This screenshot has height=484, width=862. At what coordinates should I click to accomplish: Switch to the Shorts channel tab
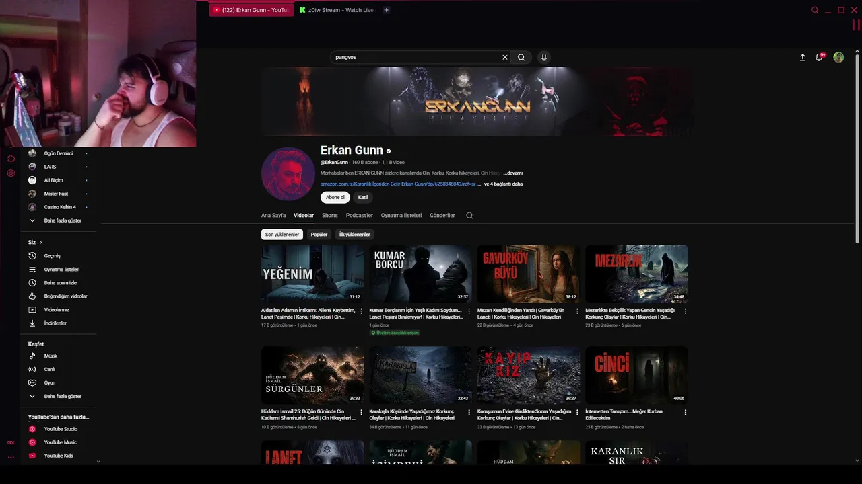330,216
